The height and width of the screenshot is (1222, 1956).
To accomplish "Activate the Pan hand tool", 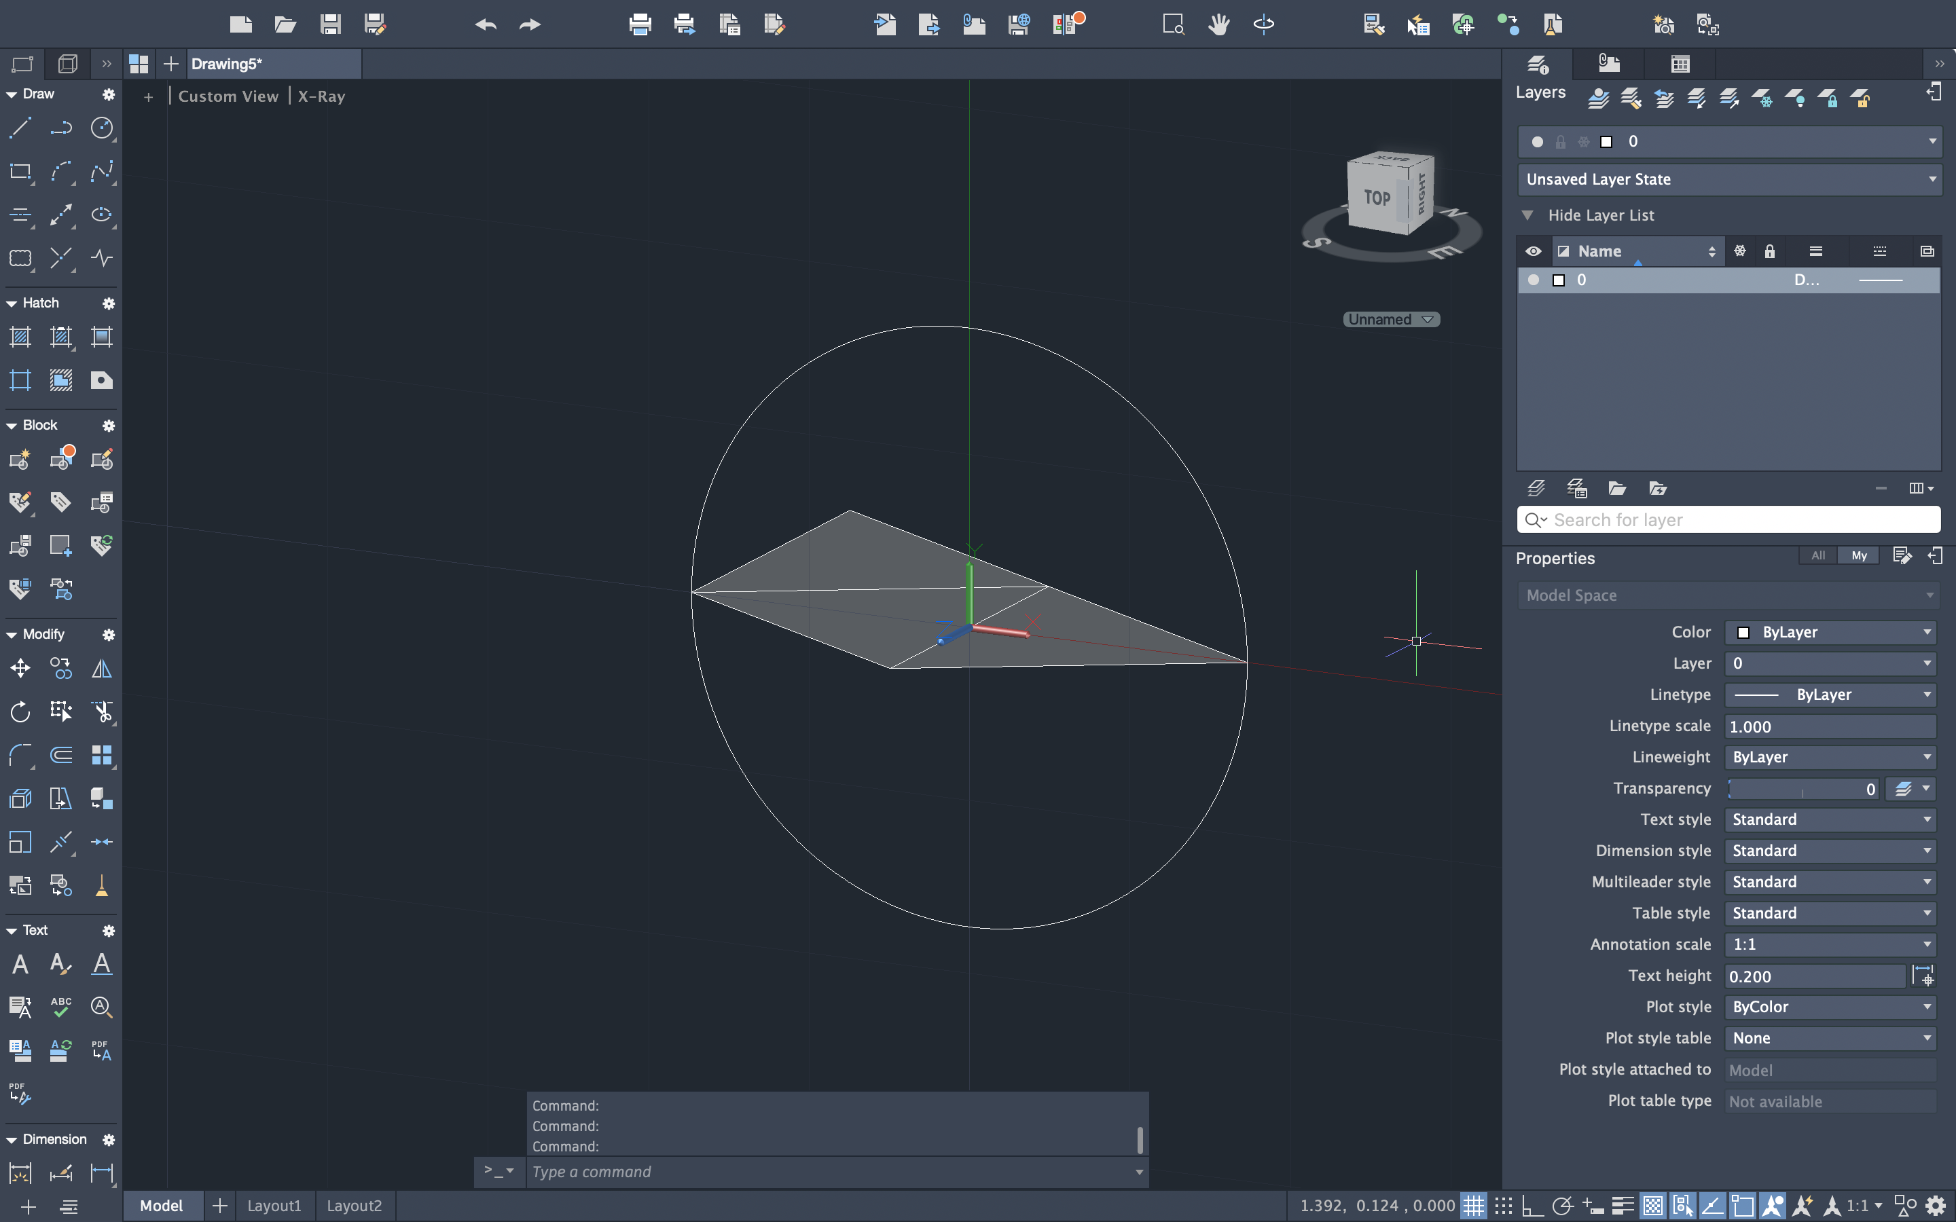I will pyautogui.click(x=1219, y=24).
